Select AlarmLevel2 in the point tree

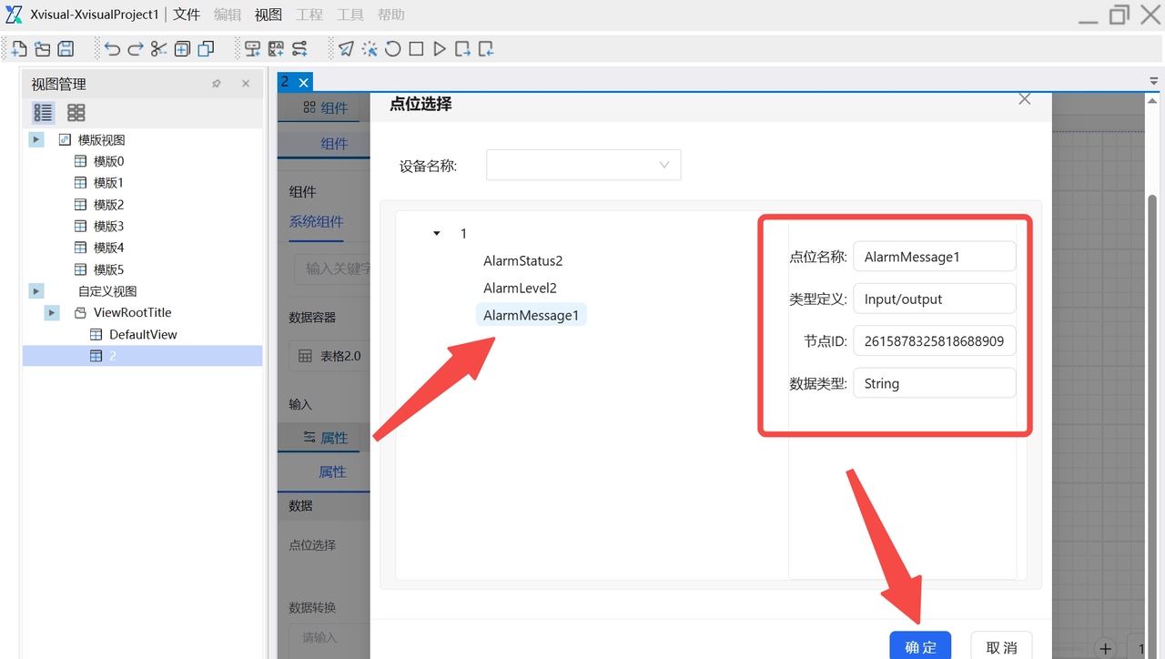(521, 289)
